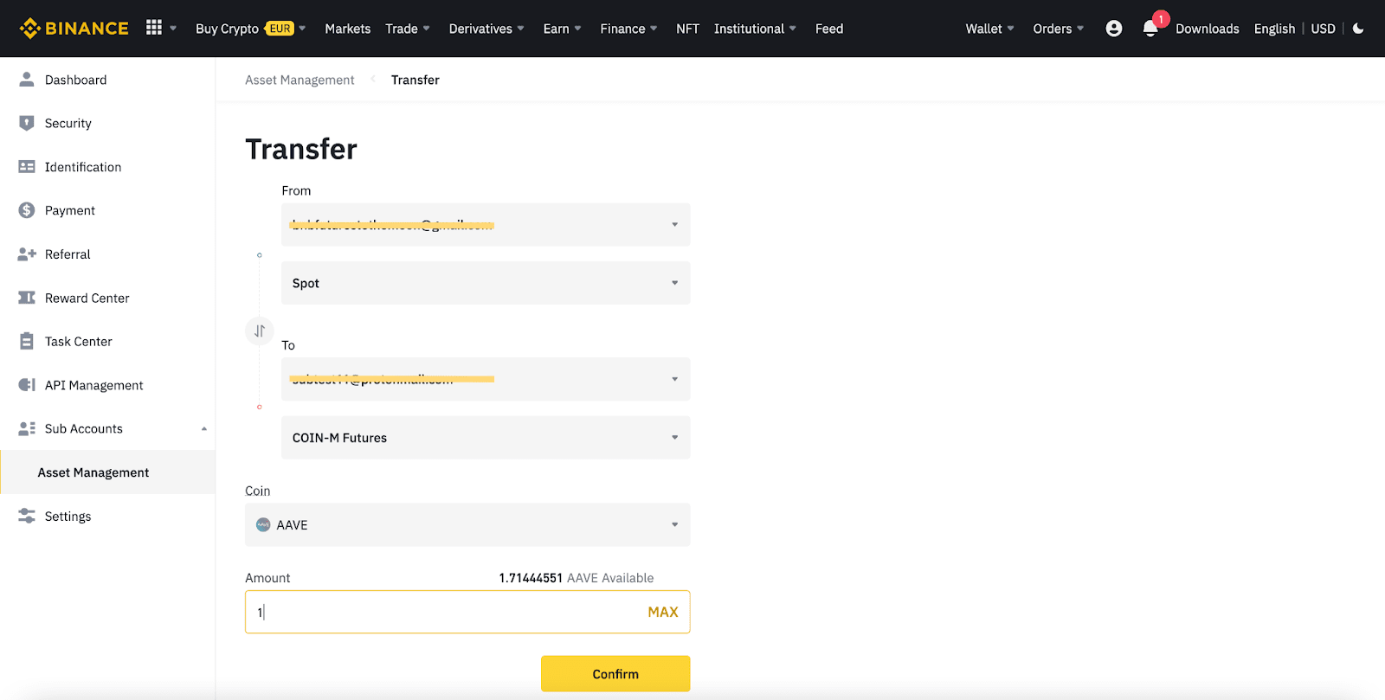This screenshot has height=700, width=1385.
Task: Expand the From account email dropdown
Action: click(485, 225)
